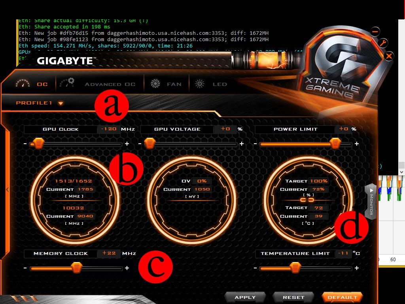
Task: Switch to the Advanced OC tab
Action: point(97,84)
